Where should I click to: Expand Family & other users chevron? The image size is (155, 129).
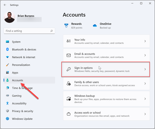(x=145, y=84)
